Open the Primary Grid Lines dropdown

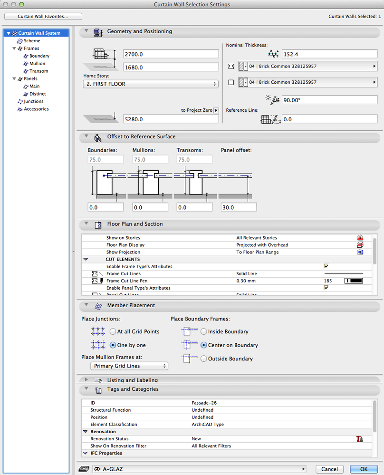(x=129, y=366)
